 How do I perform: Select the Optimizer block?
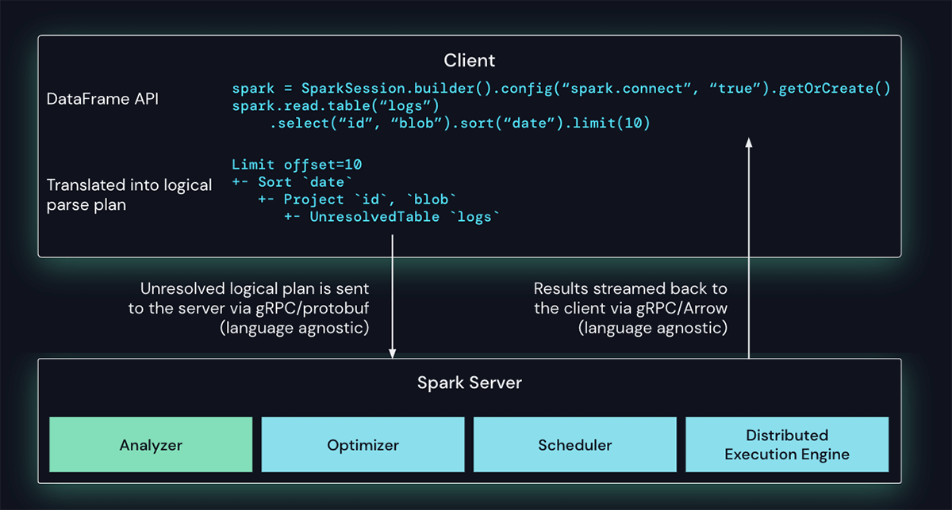click(x=363, y=445)
